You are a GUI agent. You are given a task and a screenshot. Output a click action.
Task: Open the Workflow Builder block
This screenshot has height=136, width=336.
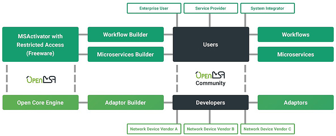[126, 35]
